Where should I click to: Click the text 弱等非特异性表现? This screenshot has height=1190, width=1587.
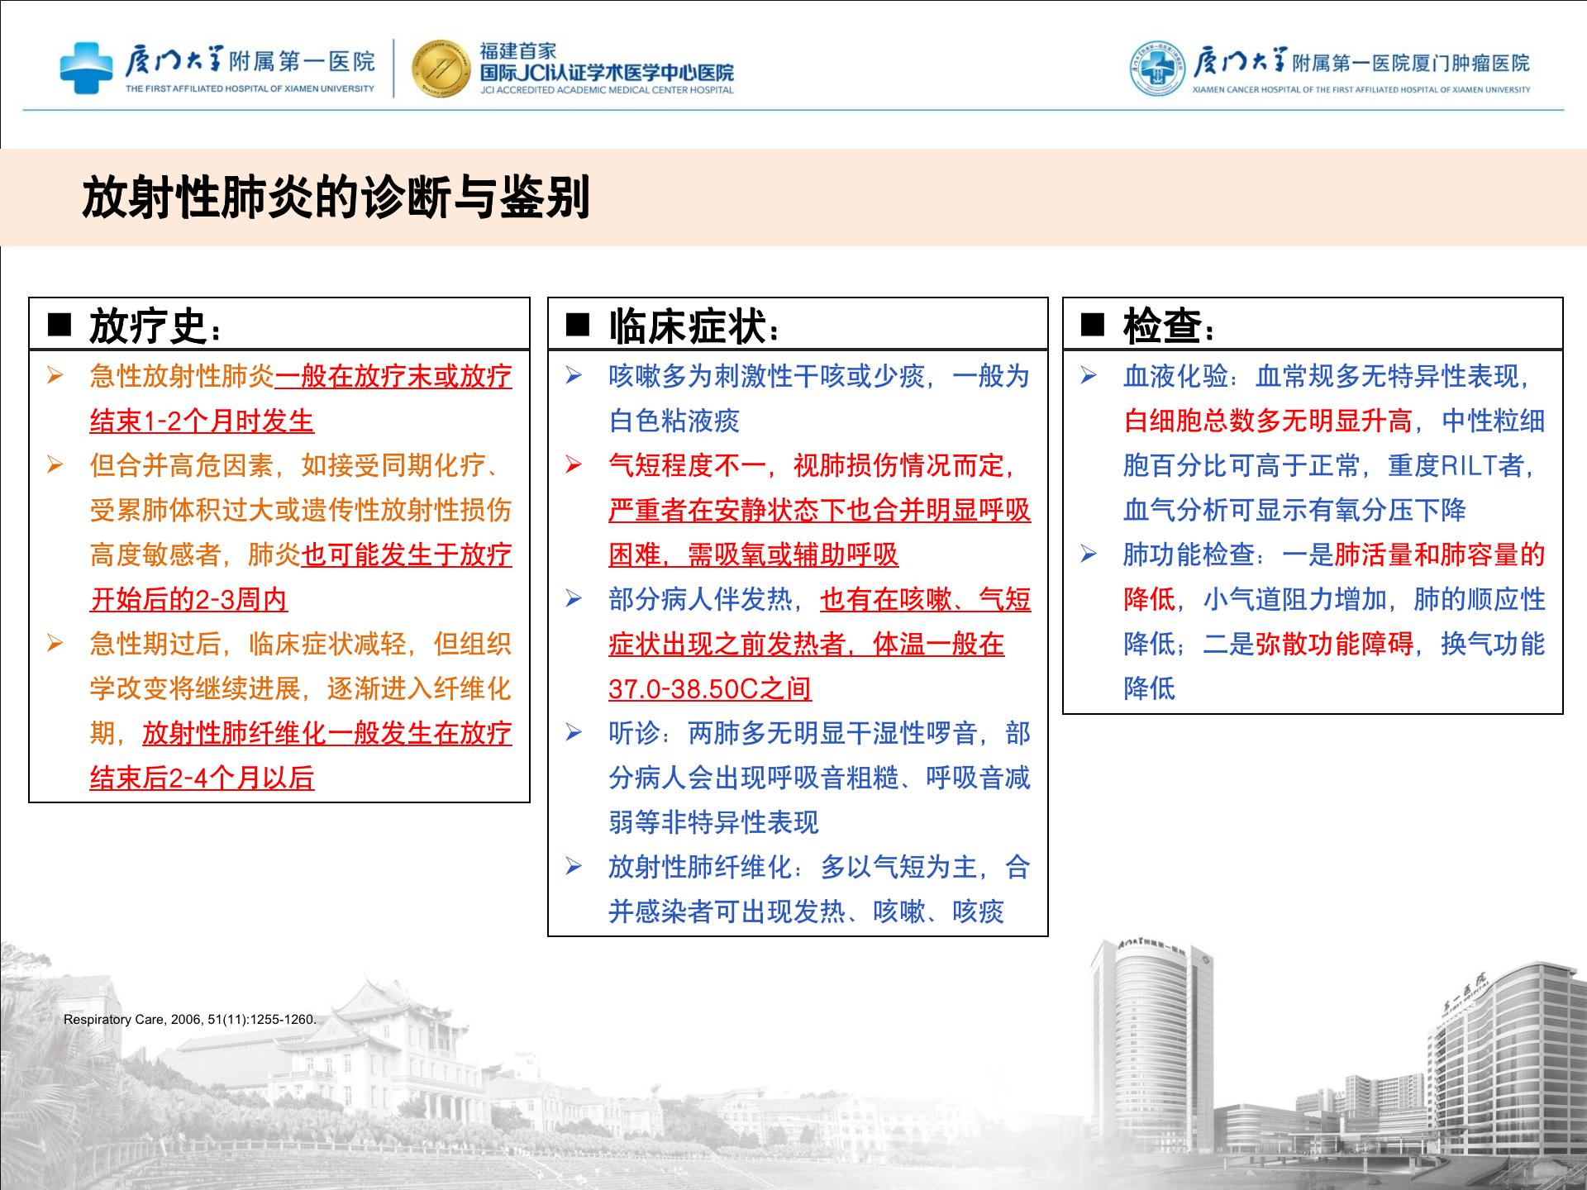(714, 823)
